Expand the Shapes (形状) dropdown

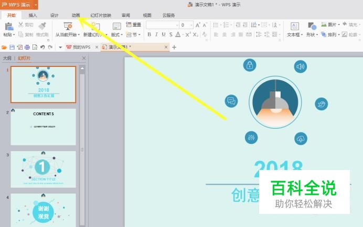coord(317,35)
